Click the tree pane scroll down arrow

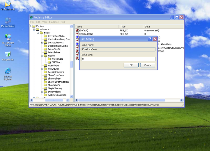(x=71, y=96)
